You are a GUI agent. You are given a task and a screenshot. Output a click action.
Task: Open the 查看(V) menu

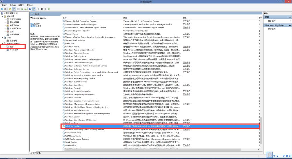(x=21, y=5)
